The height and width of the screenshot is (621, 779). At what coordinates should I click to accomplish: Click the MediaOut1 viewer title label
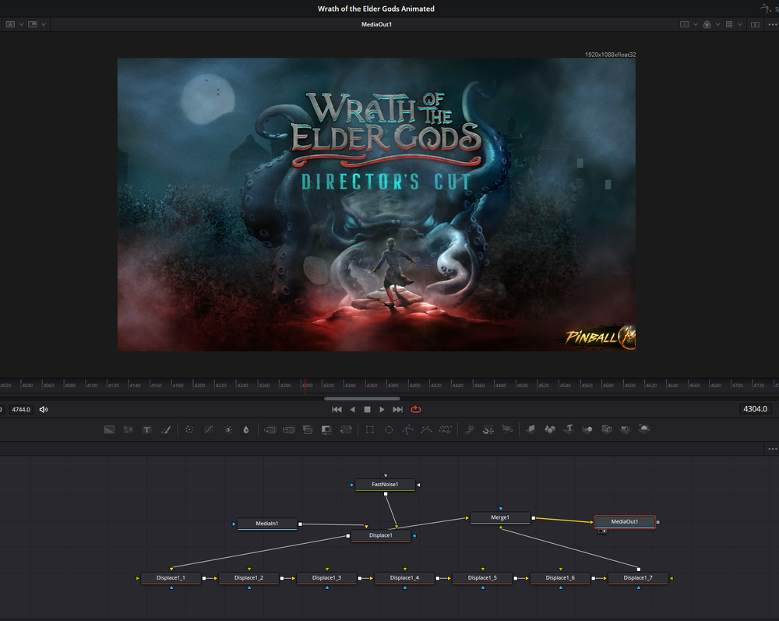pos(376,24)
